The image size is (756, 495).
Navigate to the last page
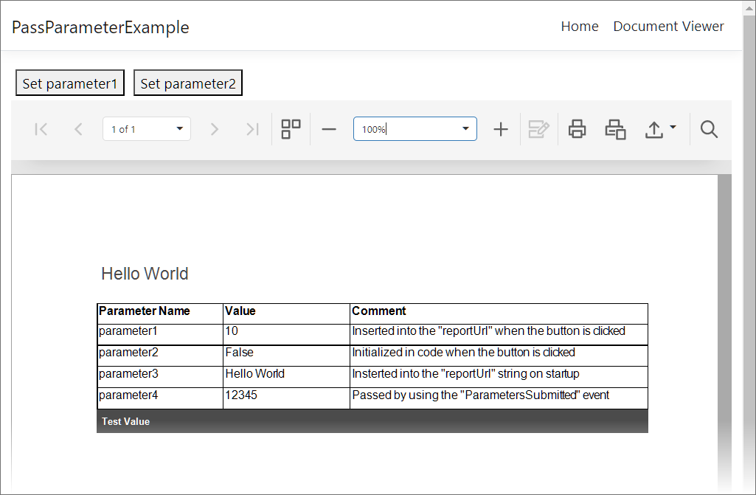pos(252,128)
